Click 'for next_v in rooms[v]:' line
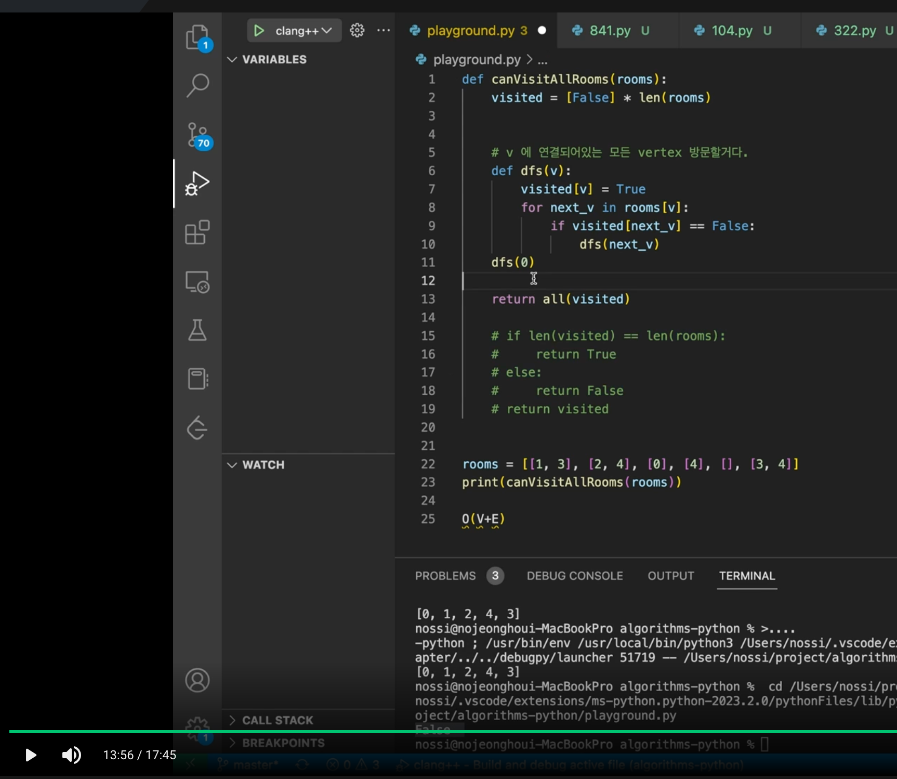Screen dimensions: 897x779 [x=605, y=207]
